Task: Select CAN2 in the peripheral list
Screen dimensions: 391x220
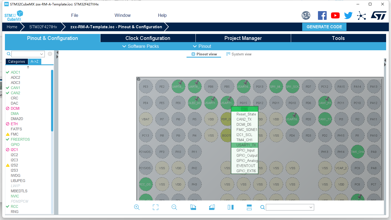Action: point(15,93)
